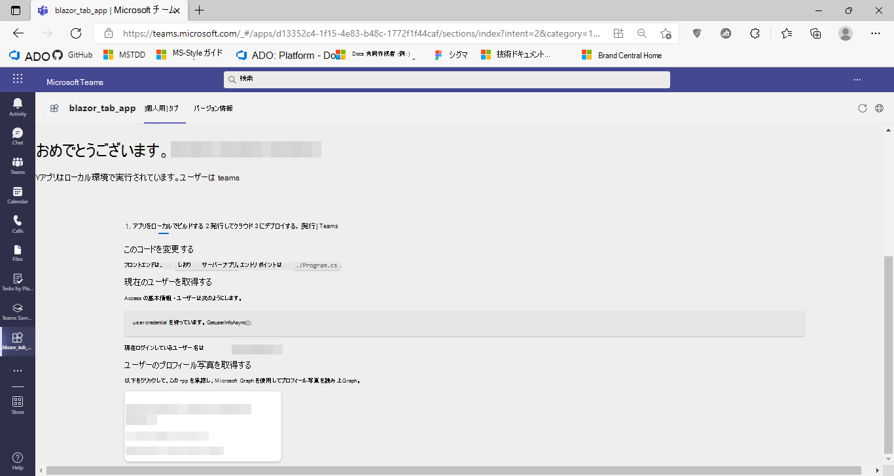The height and width of the screenshot is (476, 894).
Task: Select step 1 アプリをローカルでビルドする
Action: [x=164, y=226]
